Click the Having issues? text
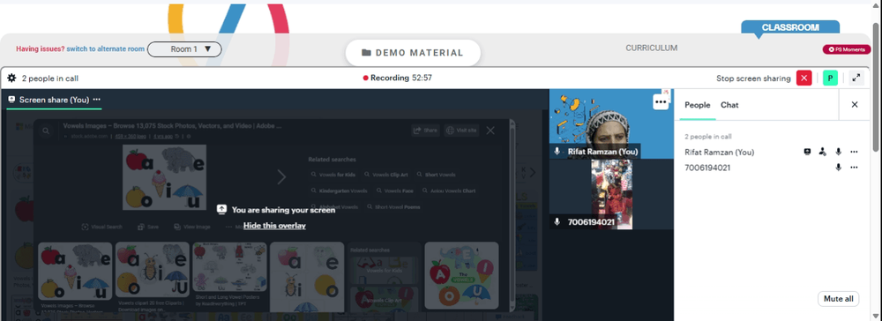This screenshot has height=321, width=882. pyautogui.click(x=41, y=49)
